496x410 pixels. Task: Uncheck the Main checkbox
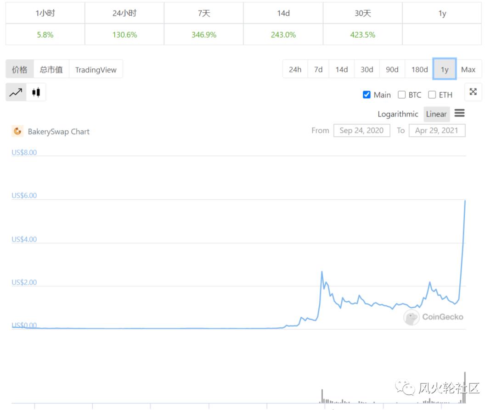tap(366, 95)
